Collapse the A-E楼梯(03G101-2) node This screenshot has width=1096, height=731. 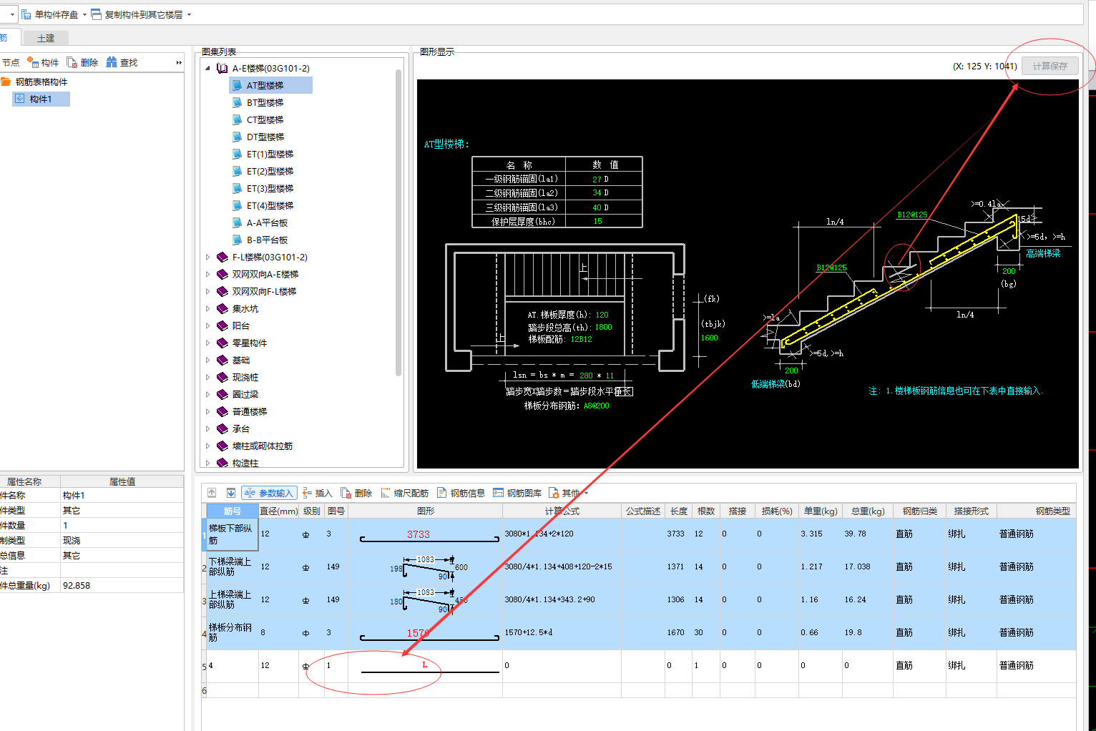(208, 69)
